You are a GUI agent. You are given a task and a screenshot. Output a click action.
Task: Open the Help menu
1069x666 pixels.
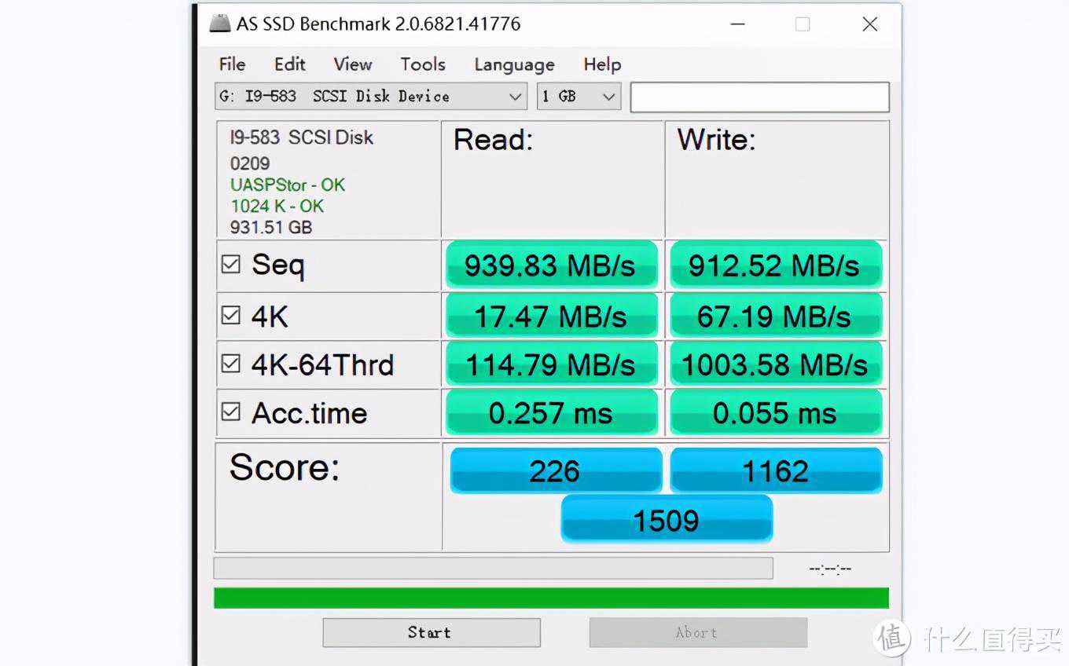(x=602, y=64)
